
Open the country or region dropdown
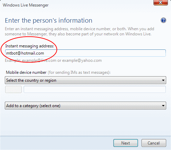click(85, 80)
